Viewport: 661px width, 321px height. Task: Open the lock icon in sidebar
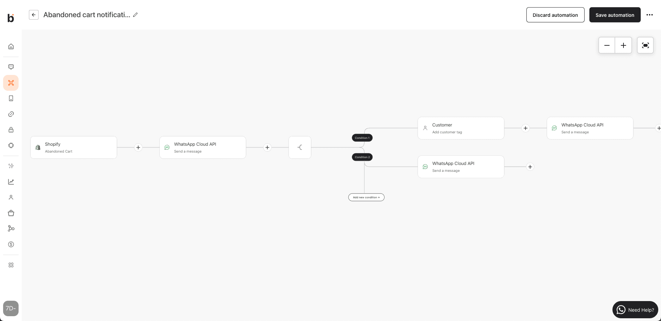(11, 130)
